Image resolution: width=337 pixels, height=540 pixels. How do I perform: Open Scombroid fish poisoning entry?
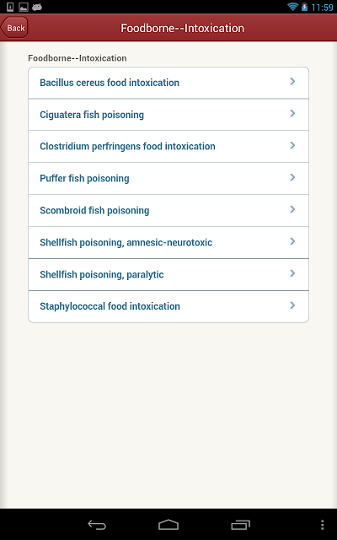point(168,210)
